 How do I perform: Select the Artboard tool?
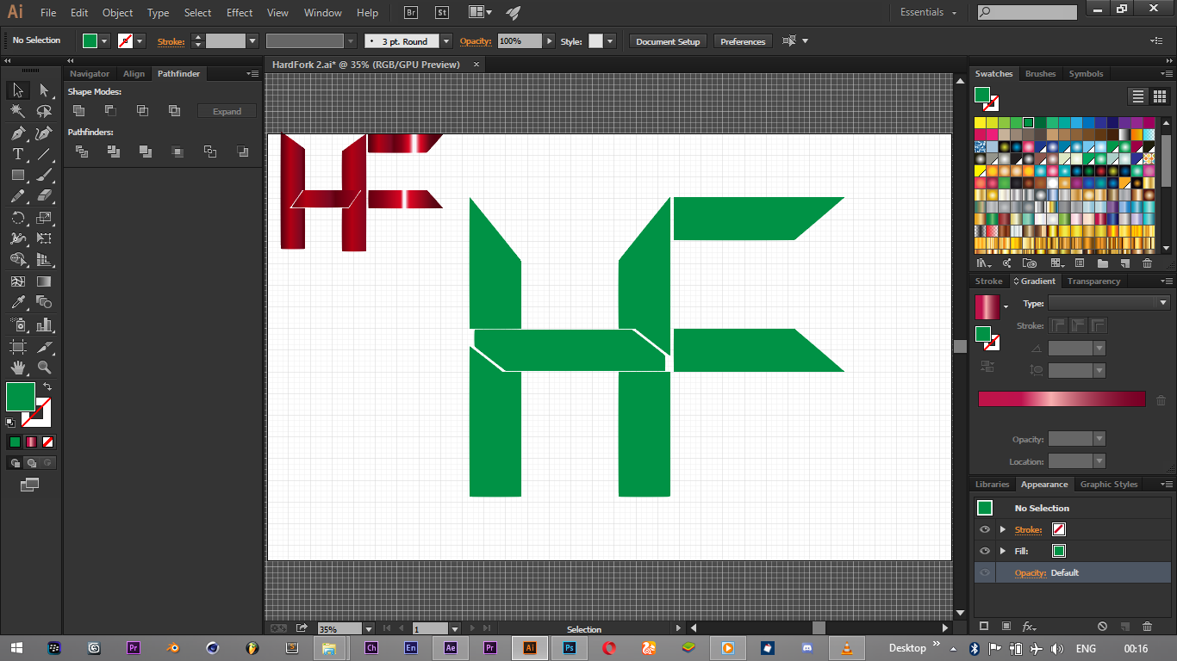coord(17,346)
